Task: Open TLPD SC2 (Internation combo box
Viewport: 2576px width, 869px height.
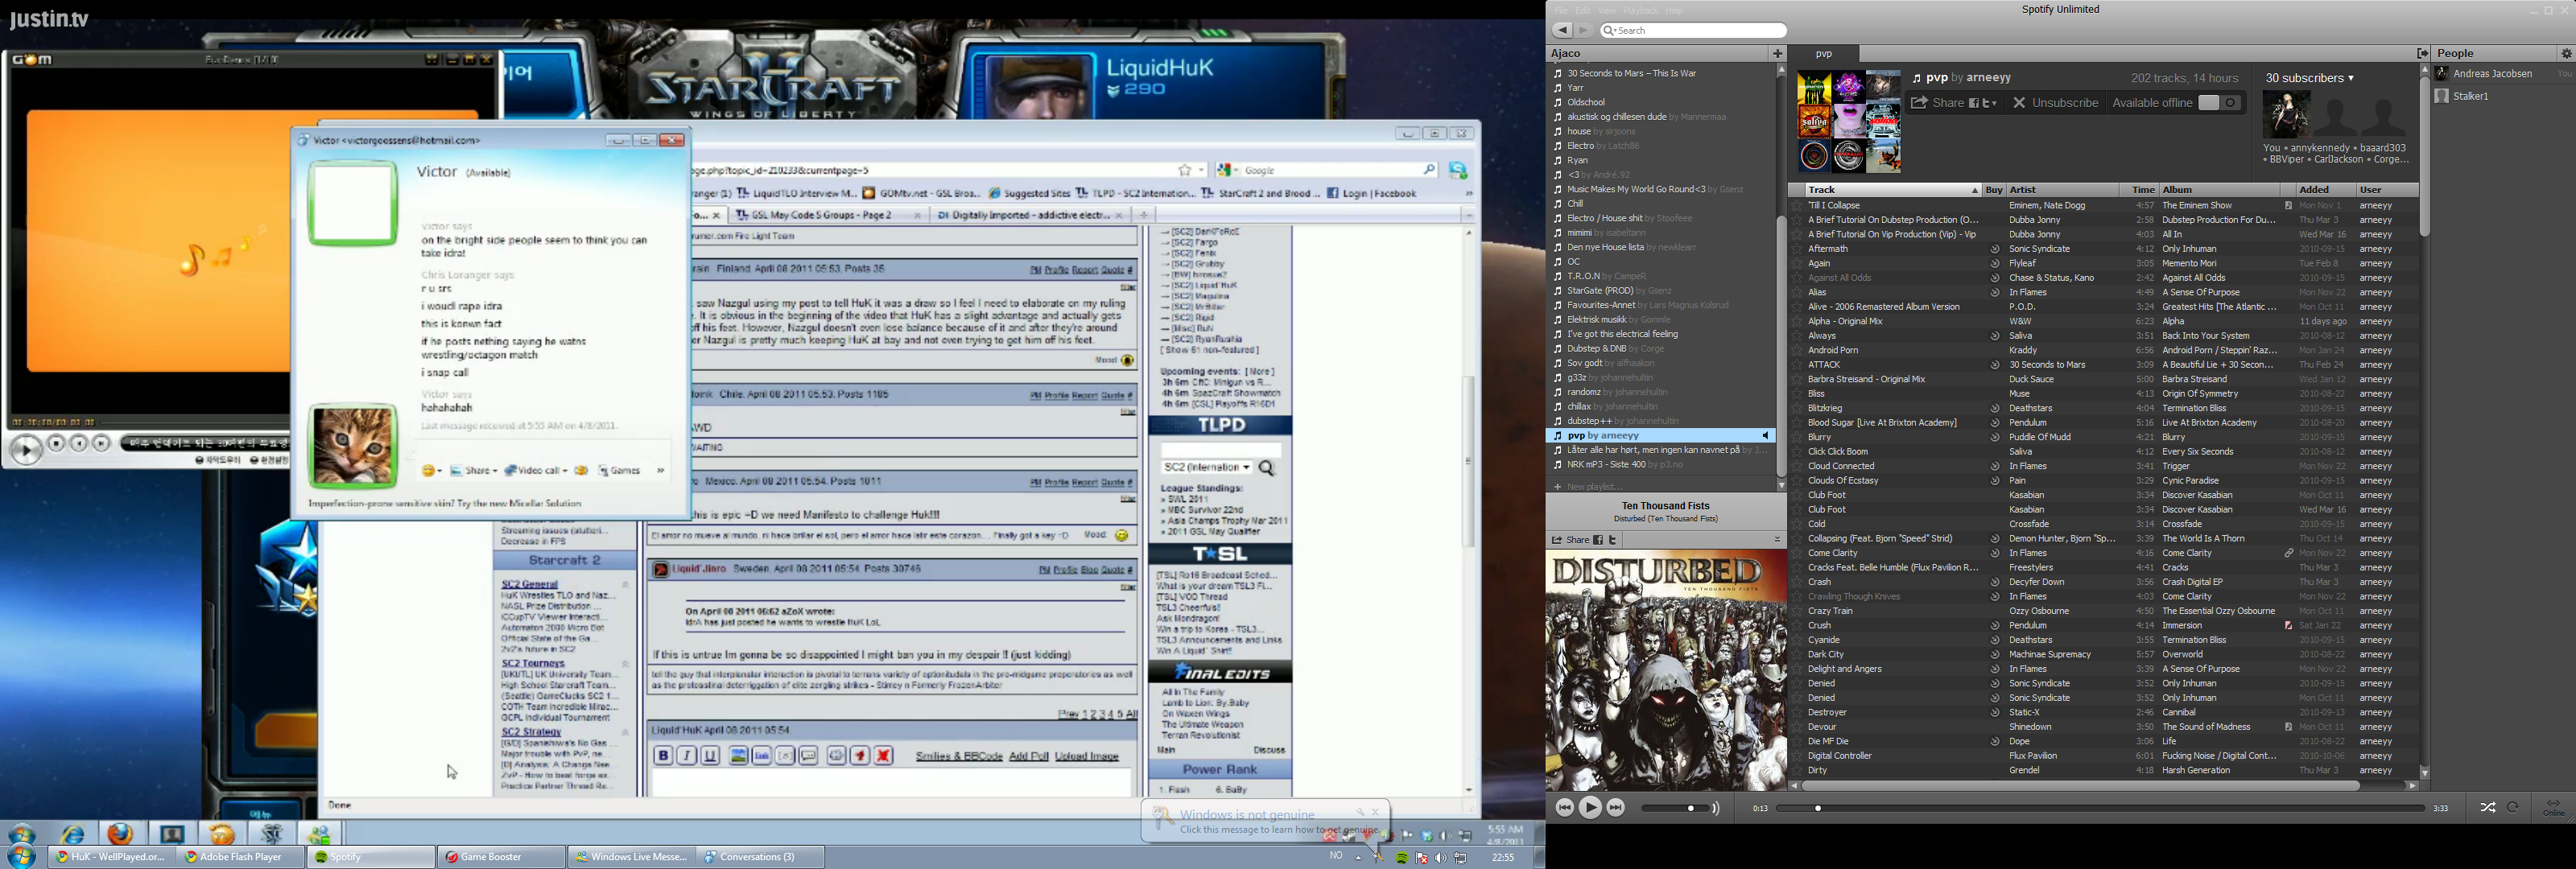Action: click(x=1206, y=468)
